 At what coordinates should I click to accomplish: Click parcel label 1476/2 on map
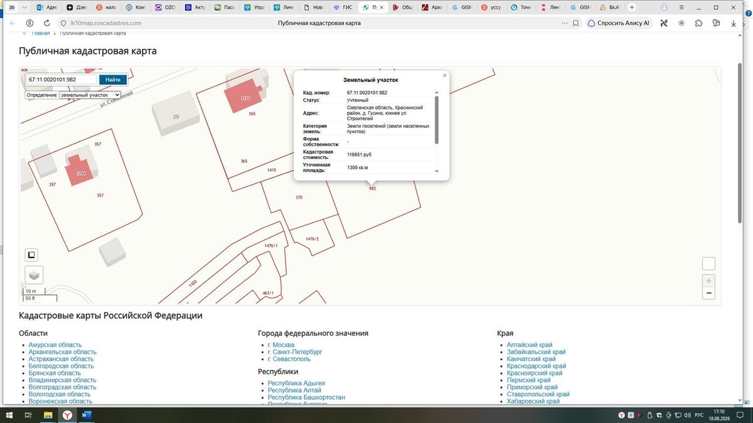[312, 239]
